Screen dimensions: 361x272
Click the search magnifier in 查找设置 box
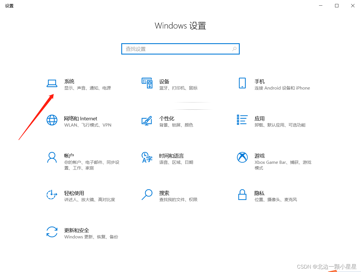point(234,49)
